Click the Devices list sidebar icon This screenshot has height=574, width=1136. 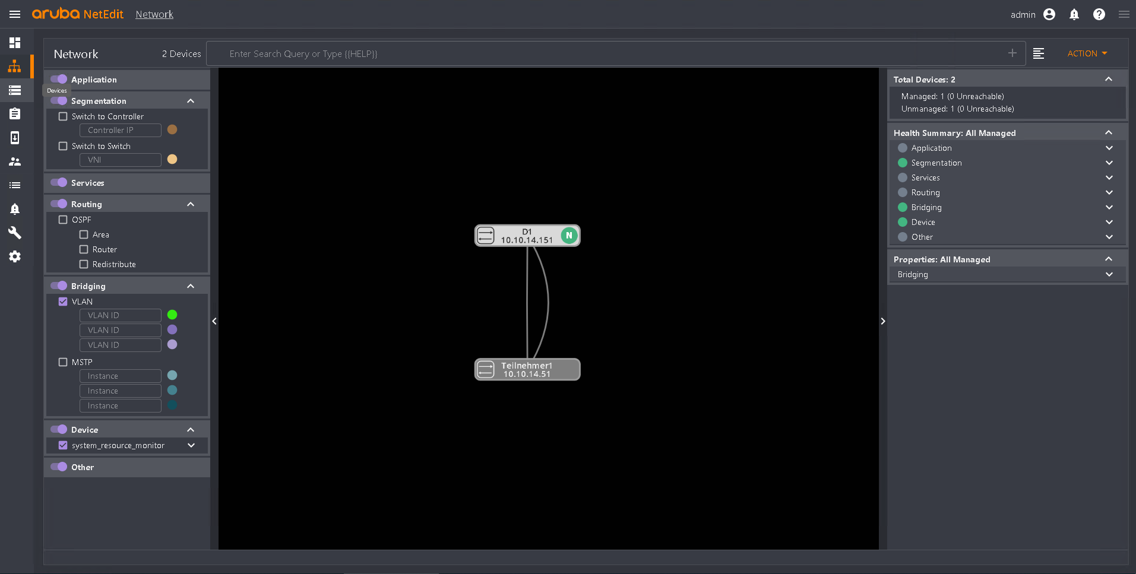[15, 90]
